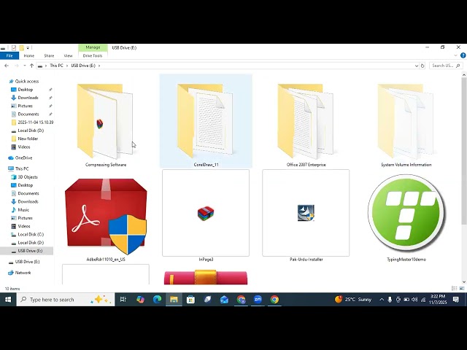Viewport: 467px width, 350px height.
Task: Open the Home ribbon tab
Action: (x=29, y=55)
